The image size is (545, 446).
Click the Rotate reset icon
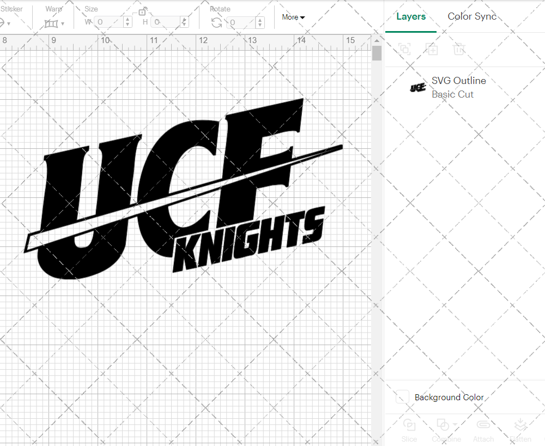click(216, 22)
